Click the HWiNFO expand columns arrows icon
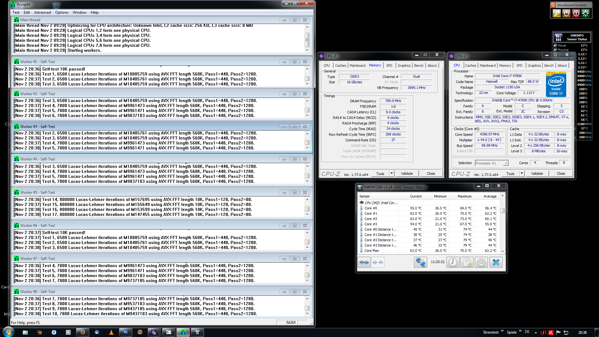The image size is (599, 337). pyautogui.click(x=364, y=262)
